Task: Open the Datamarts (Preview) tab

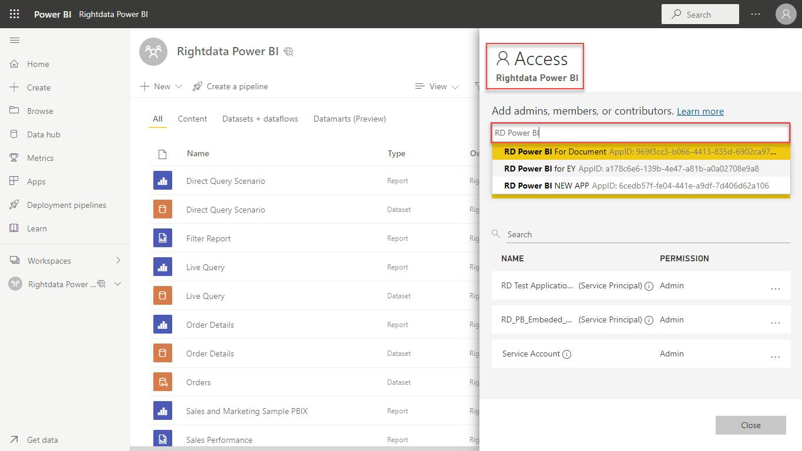Action: pos(349,119)
